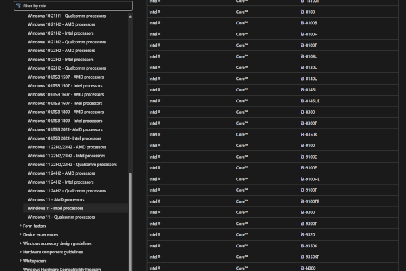Expand the Whitepapers section
406x271 pixels.
coord(35,261)
